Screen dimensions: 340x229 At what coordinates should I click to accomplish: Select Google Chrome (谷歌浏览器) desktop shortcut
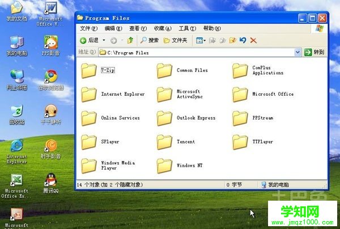[51, 80]
